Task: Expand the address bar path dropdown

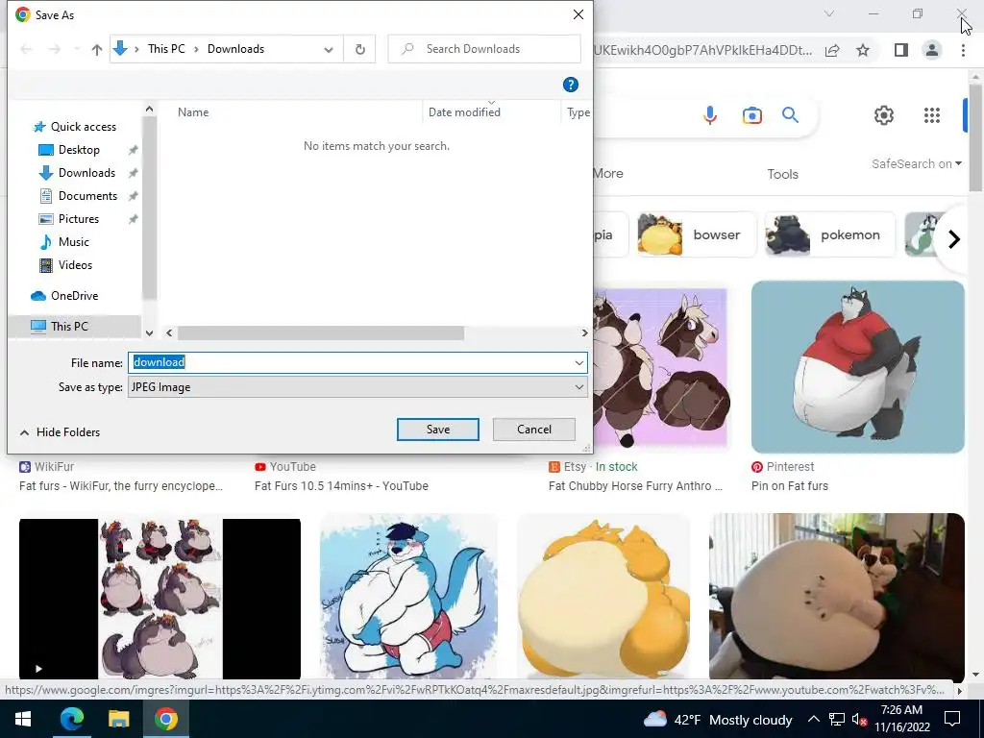Action: pyautogui.click(x=329, y=49)
